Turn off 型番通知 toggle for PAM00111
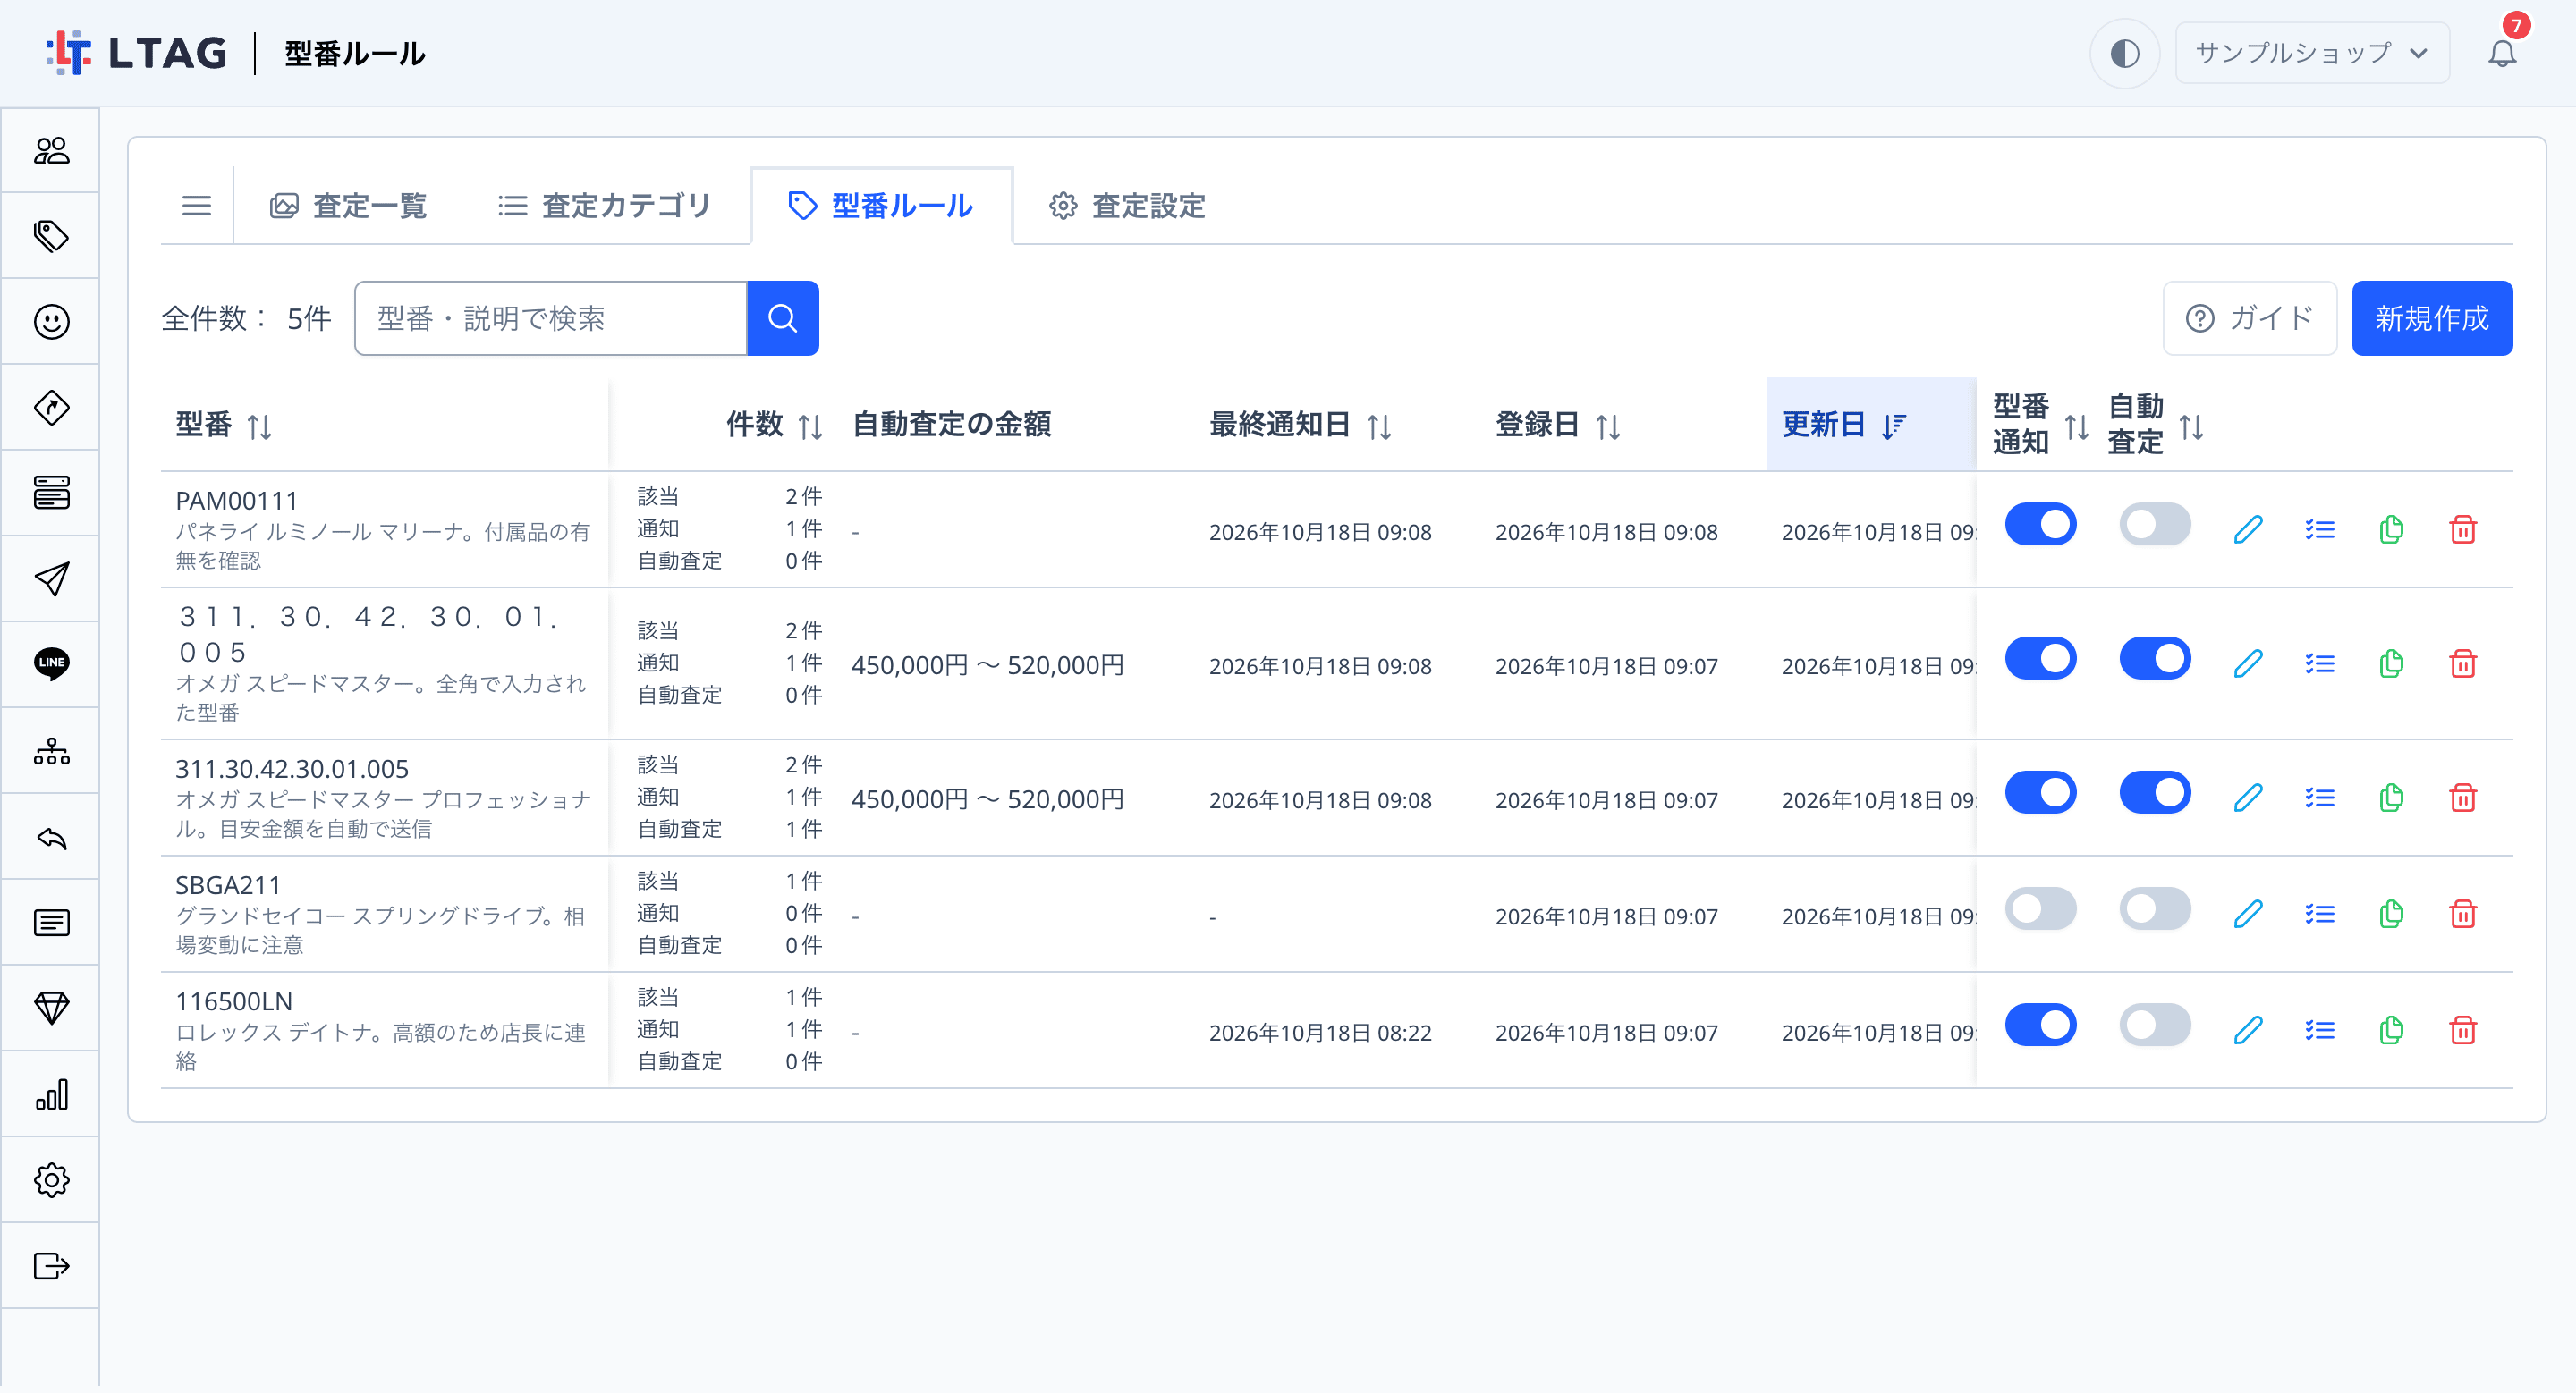 (x=2040, y=526)
